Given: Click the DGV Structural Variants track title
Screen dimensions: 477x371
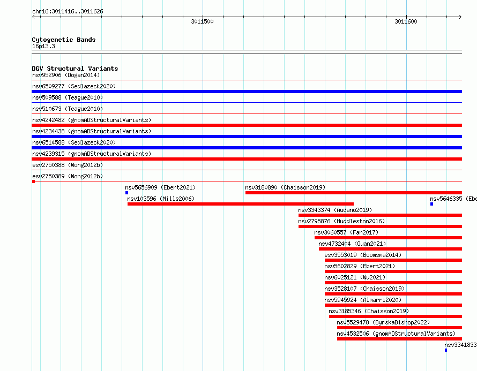Looking at the screenshot, I should [x=75, y=69].
